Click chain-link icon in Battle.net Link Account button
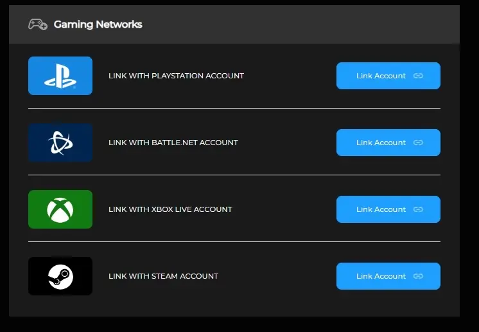479x332 pixels. 418,143
